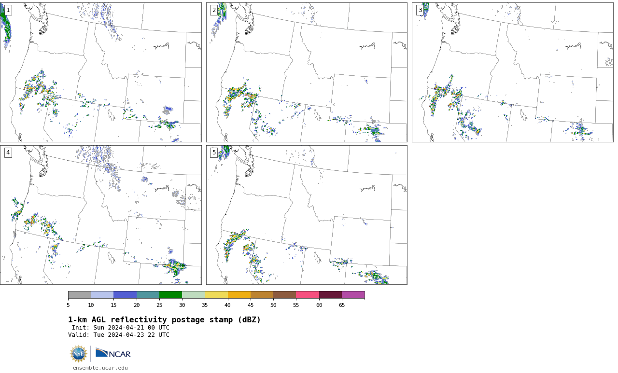Click the panel number label '2'
The image size is (618, 373).
(x=214, y=10)
